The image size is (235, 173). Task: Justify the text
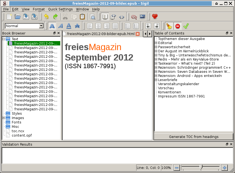pos(115,26)
